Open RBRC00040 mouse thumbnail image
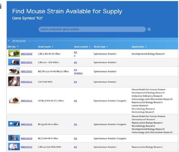 [13, 54]
